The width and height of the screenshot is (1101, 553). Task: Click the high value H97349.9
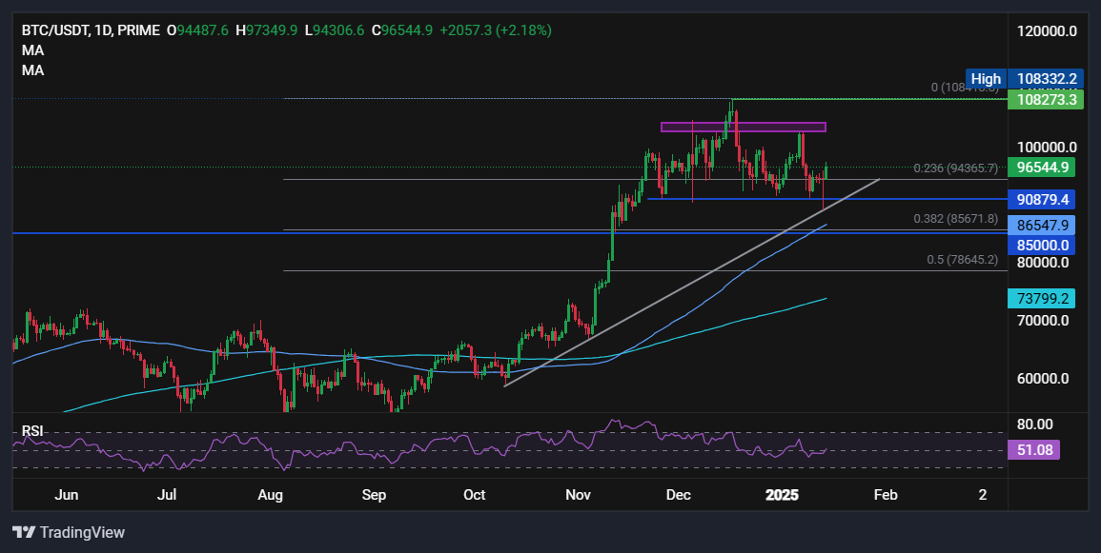click(266, 30)
